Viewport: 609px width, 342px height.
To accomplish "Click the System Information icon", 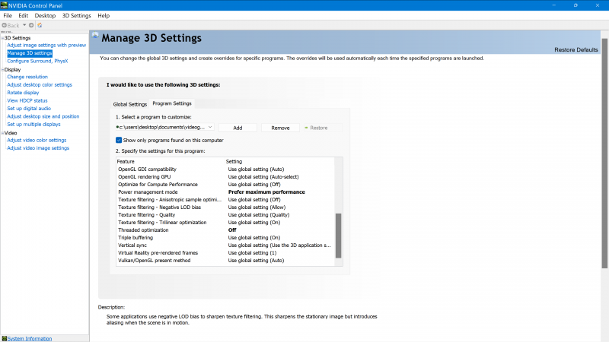I will pos(5,338).
